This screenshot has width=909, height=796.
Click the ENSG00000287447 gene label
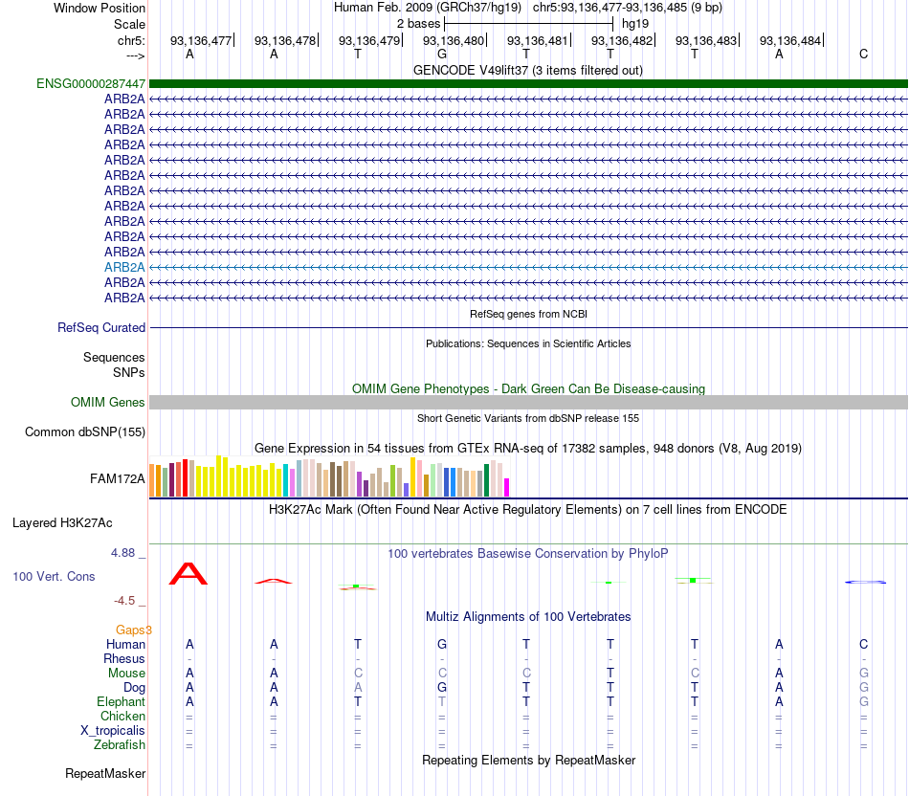coord(91,83)
